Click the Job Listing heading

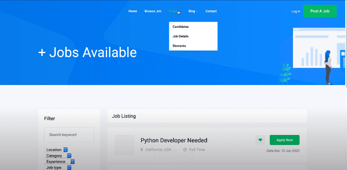click(124, 116)
